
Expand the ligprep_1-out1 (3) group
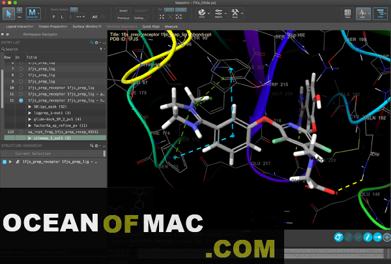pos(30,113)
